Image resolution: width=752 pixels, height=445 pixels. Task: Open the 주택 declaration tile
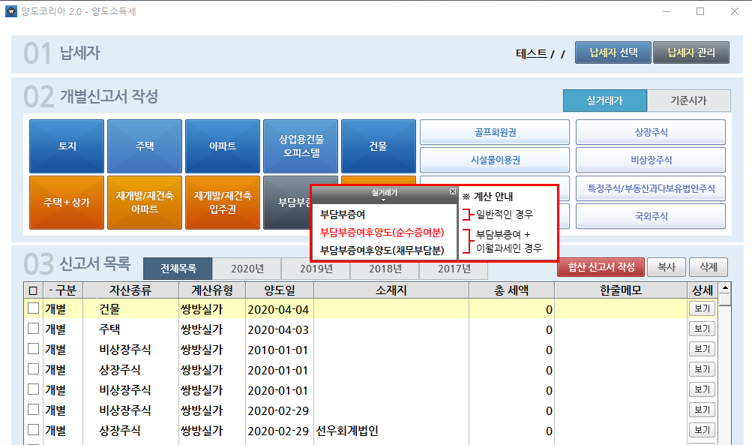click(145, 146)
